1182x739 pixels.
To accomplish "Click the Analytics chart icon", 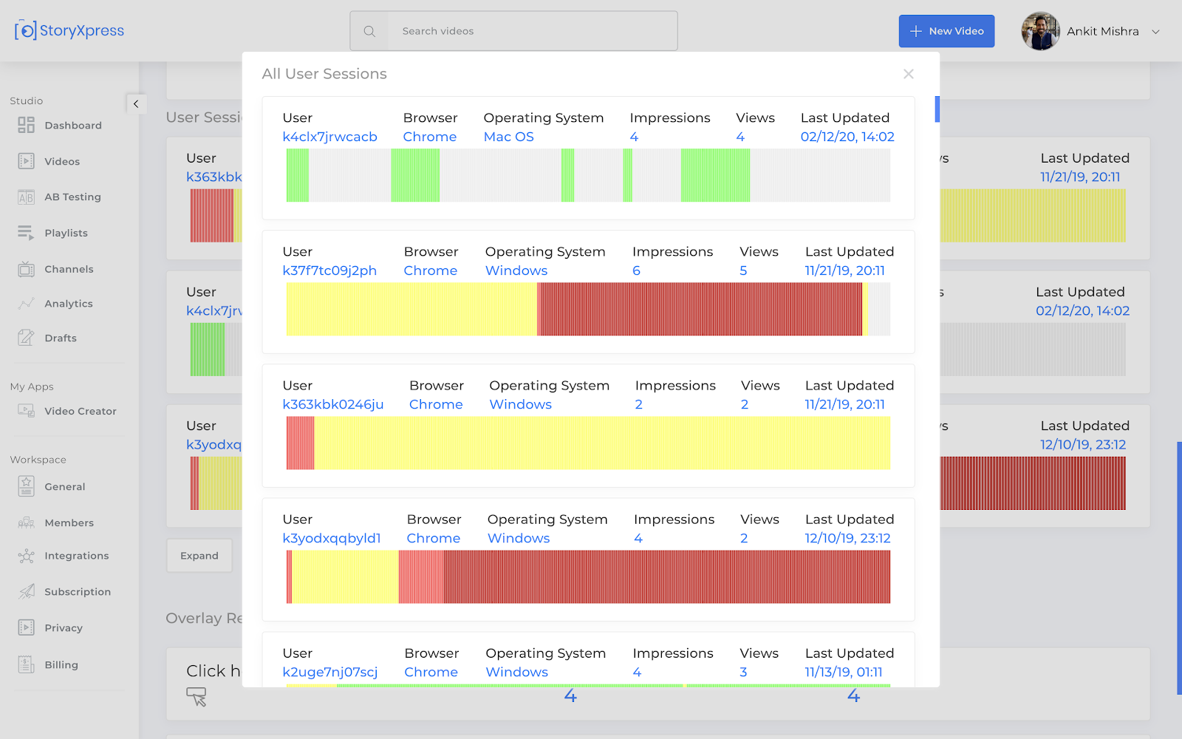I will pyautogui.click(x=26, y=304).
